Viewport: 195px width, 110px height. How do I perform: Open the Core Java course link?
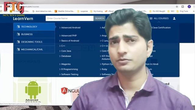[66, 51]
